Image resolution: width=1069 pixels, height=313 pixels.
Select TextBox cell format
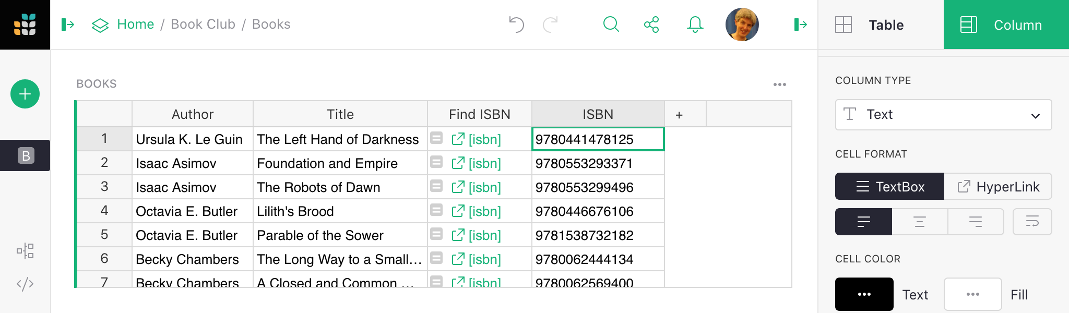[889, 187]
